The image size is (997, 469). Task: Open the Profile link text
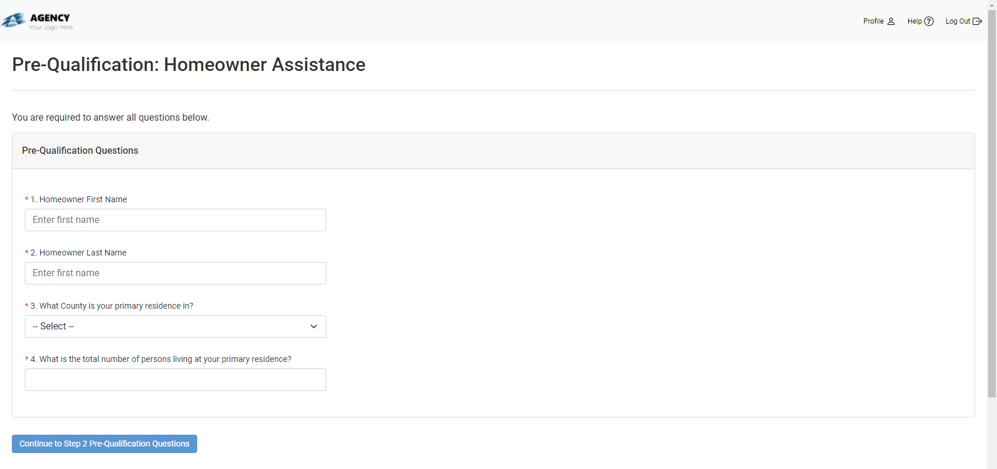tap(873, 21)
